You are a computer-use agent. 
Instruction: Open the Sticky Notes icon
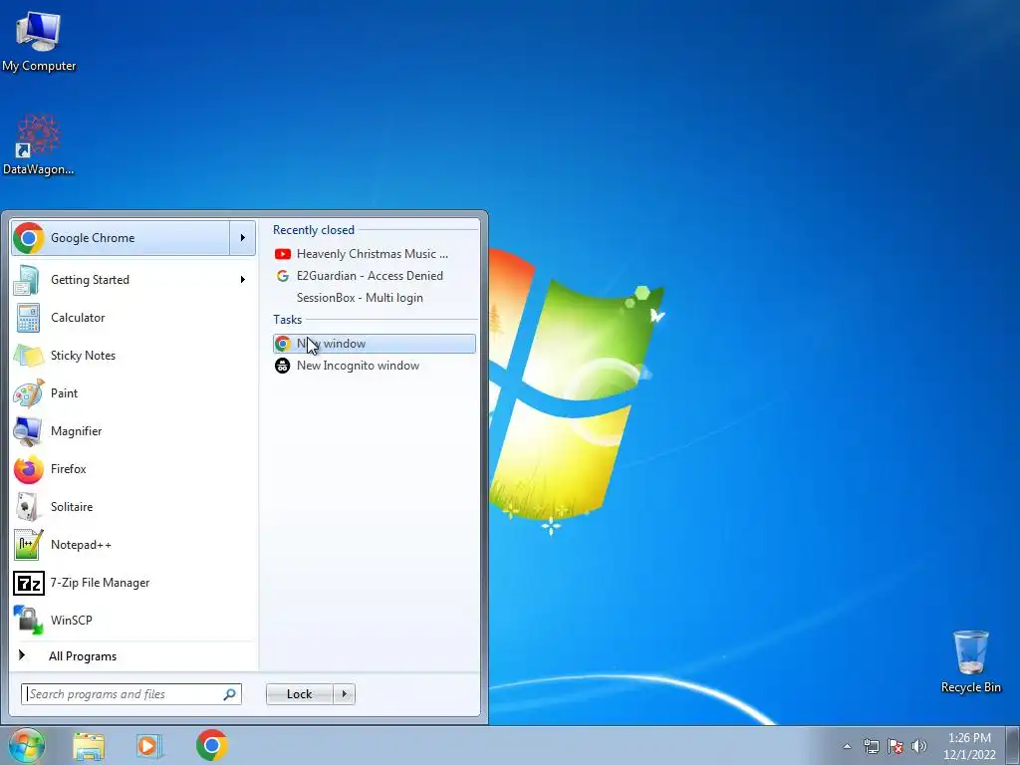(28, 356)
